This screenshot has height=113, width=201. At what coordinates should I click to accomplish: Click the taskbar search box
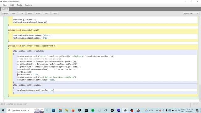pos(25,110)
